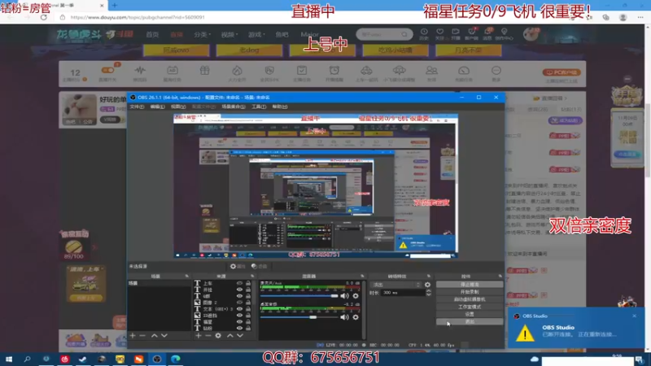651x366 pixels.
Task: Remove scene with minus icon
Action: 142,335
